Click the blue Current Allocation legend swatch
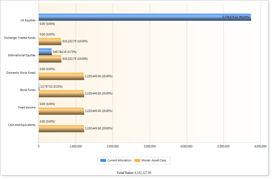 [x=104, y=160]
